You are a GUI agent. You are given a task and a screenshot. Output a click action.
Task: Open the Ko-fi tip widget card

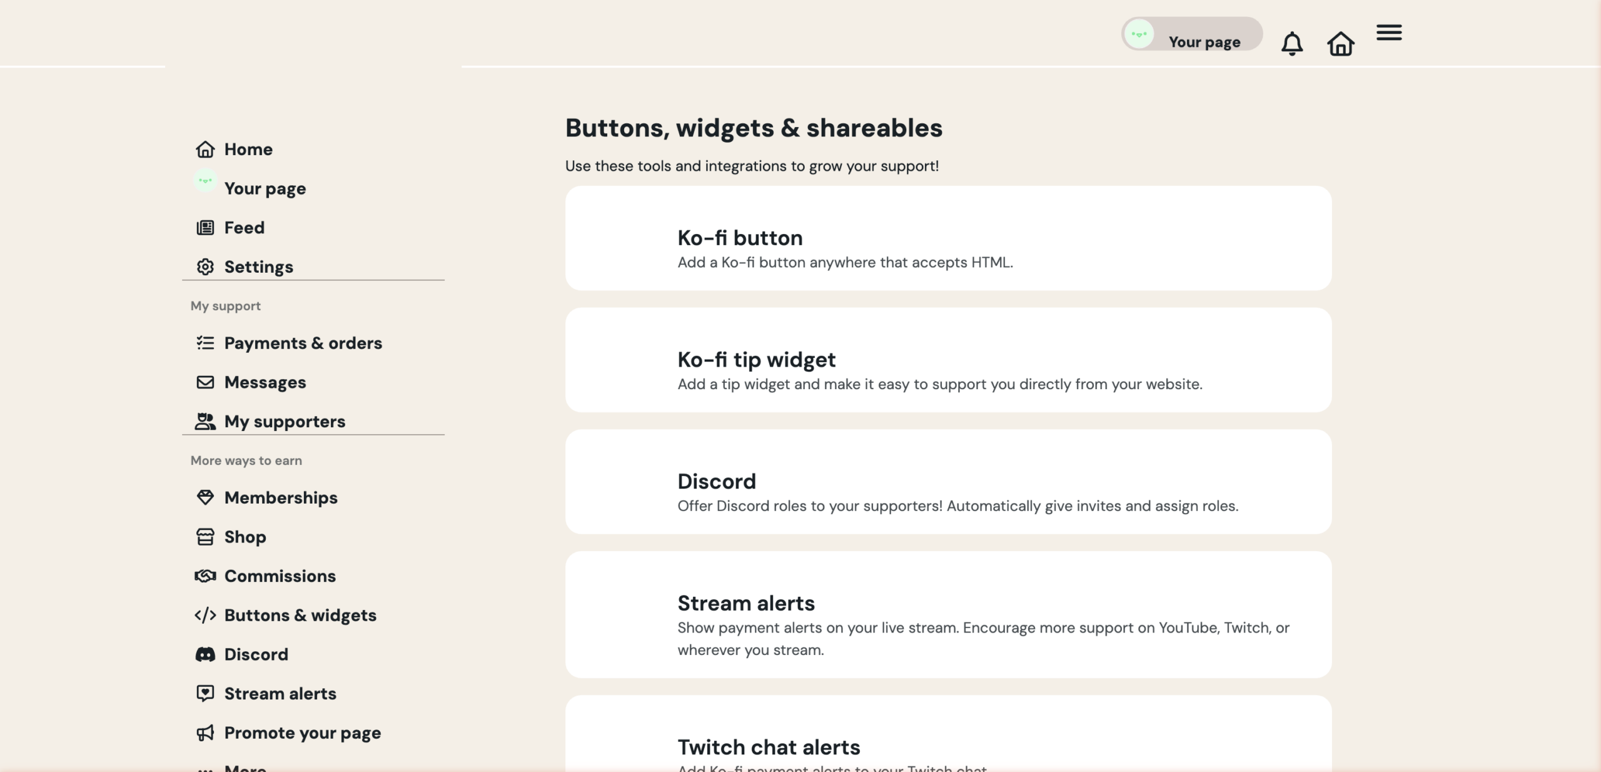coord(948,360)
